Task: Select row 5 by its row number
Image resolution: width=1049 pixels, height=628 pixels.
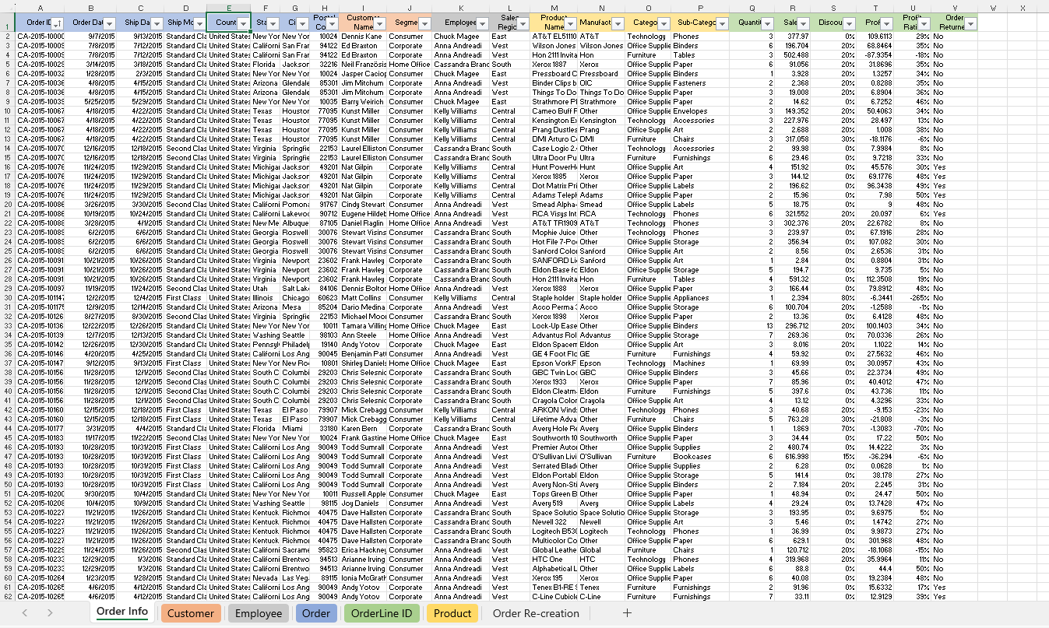Action: 7,64
